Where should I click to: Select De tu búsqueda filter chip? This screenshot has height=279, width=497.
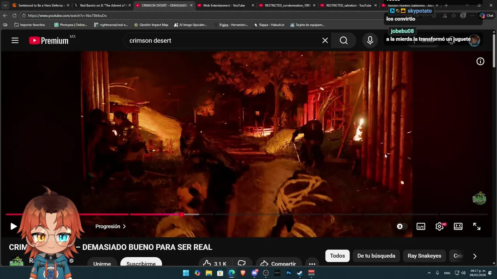[x=376, y=256]
